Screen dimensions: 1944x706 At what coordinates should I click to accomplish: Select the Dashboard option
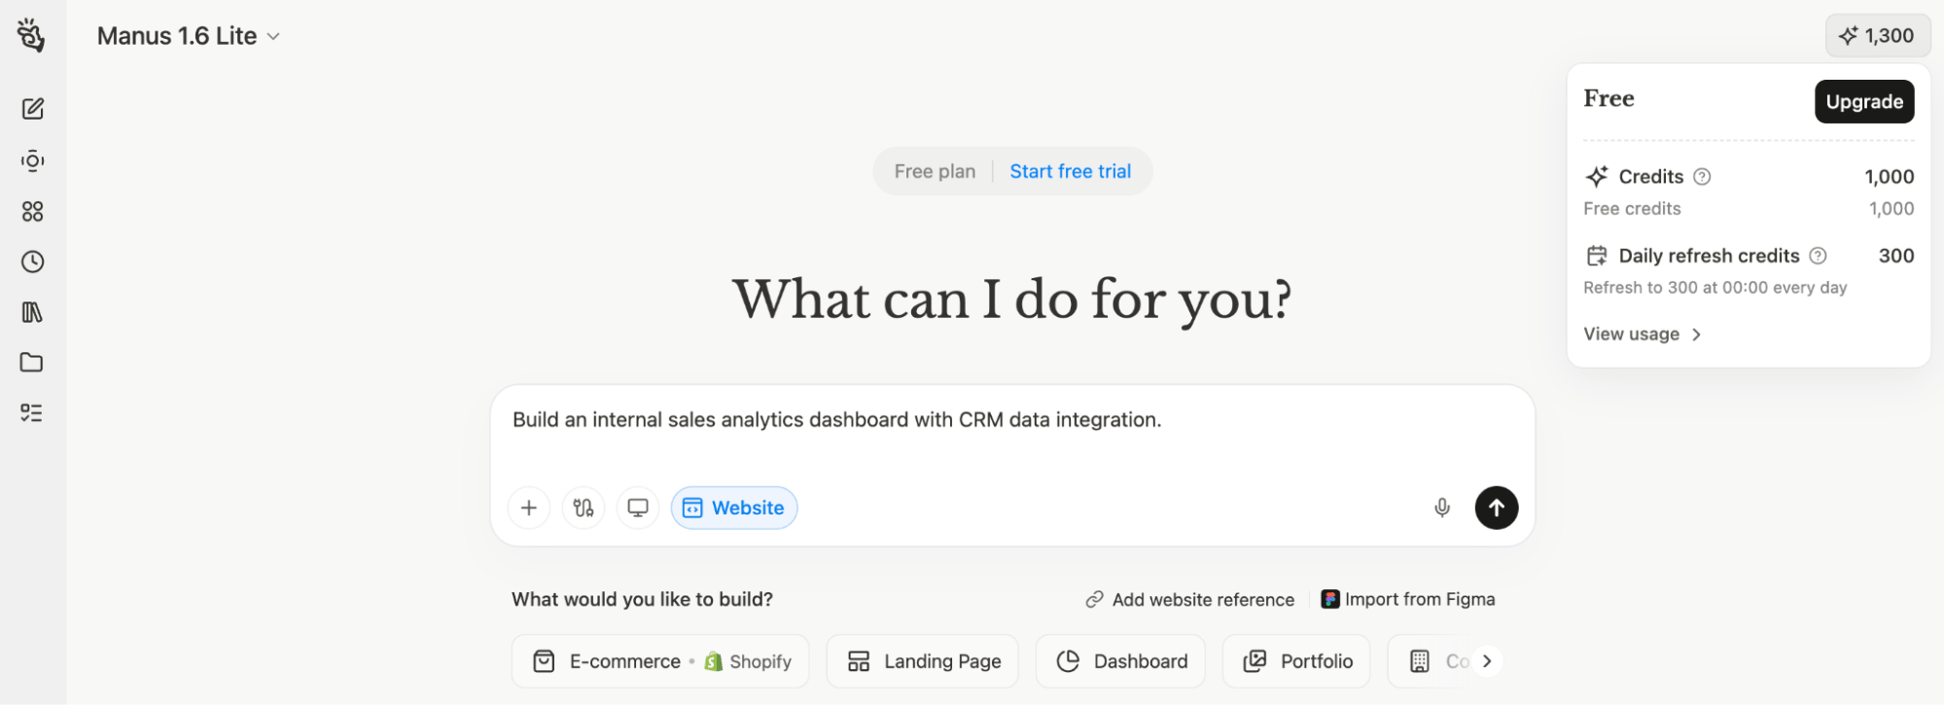(1120, 661)
